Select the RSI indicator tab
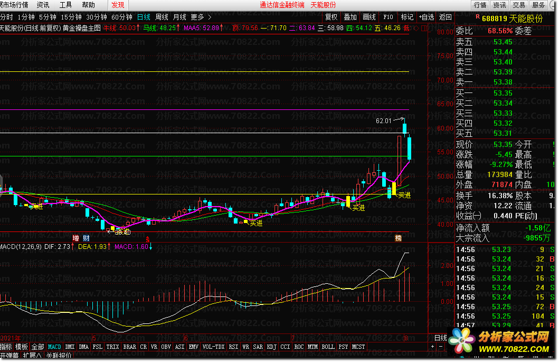Screen dimensions: 559x362 pyautogui.click(x=233, y=347)
